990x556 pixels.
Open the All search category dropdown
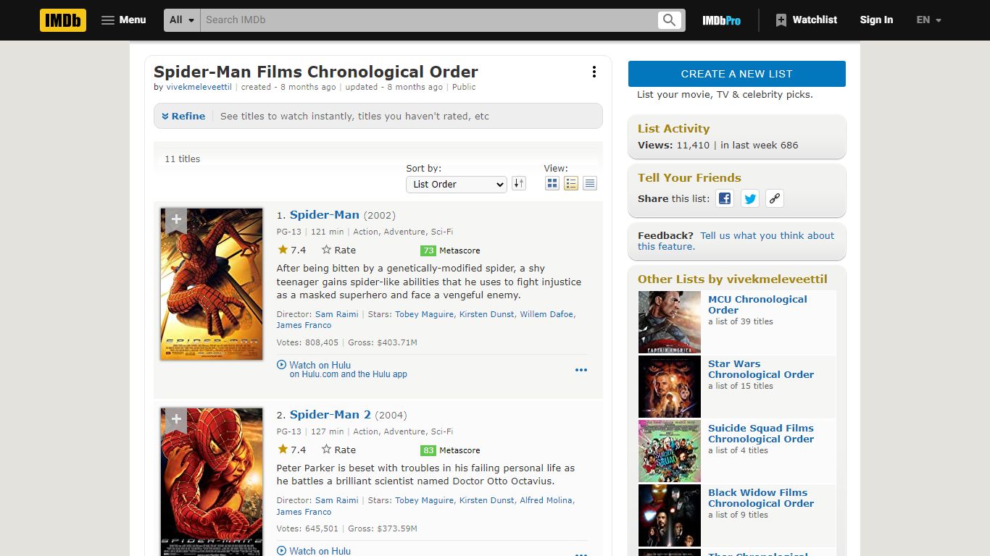[x=182, y=20]
